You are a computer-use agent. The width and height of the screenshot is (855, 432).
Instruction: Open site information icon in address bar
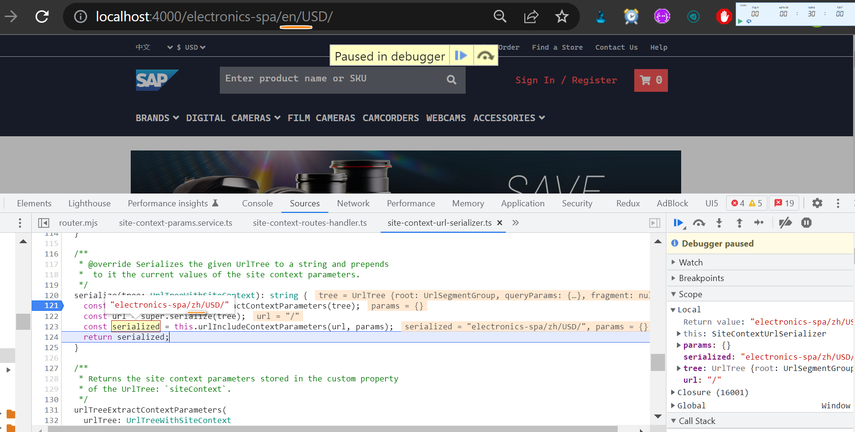click(81, 17)
